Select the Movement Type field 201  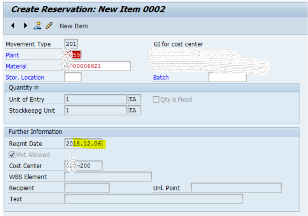(71, 44)
